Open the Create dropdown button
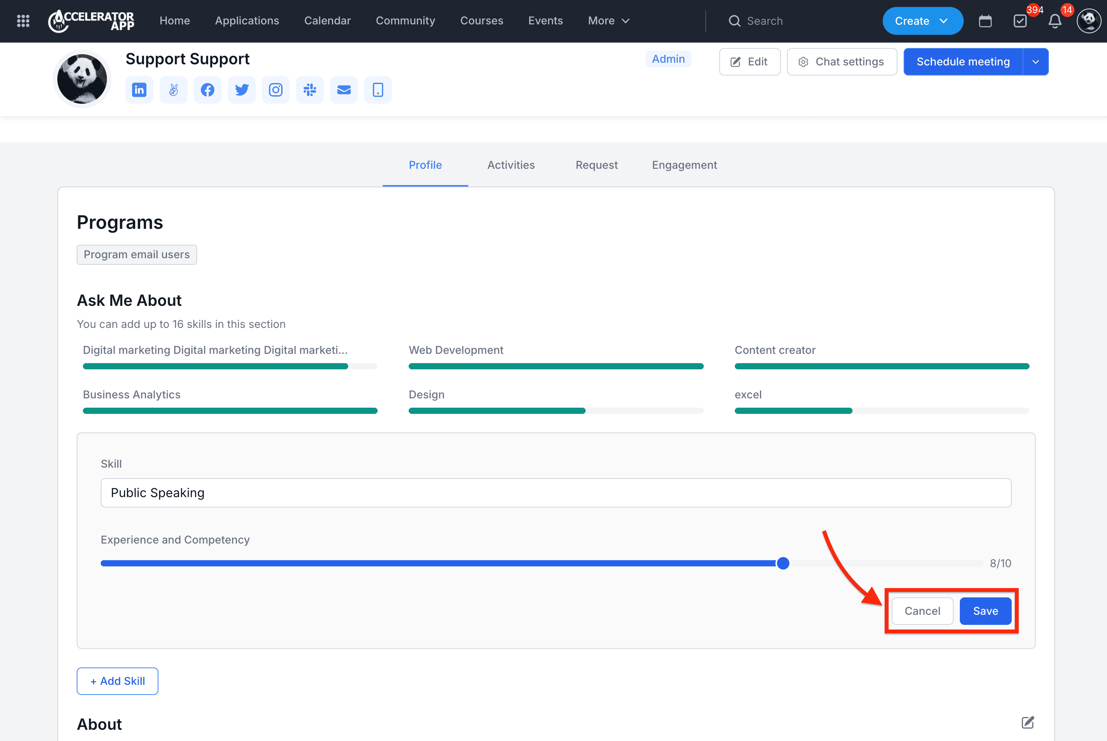1107x741 pixels. [922, 21]
